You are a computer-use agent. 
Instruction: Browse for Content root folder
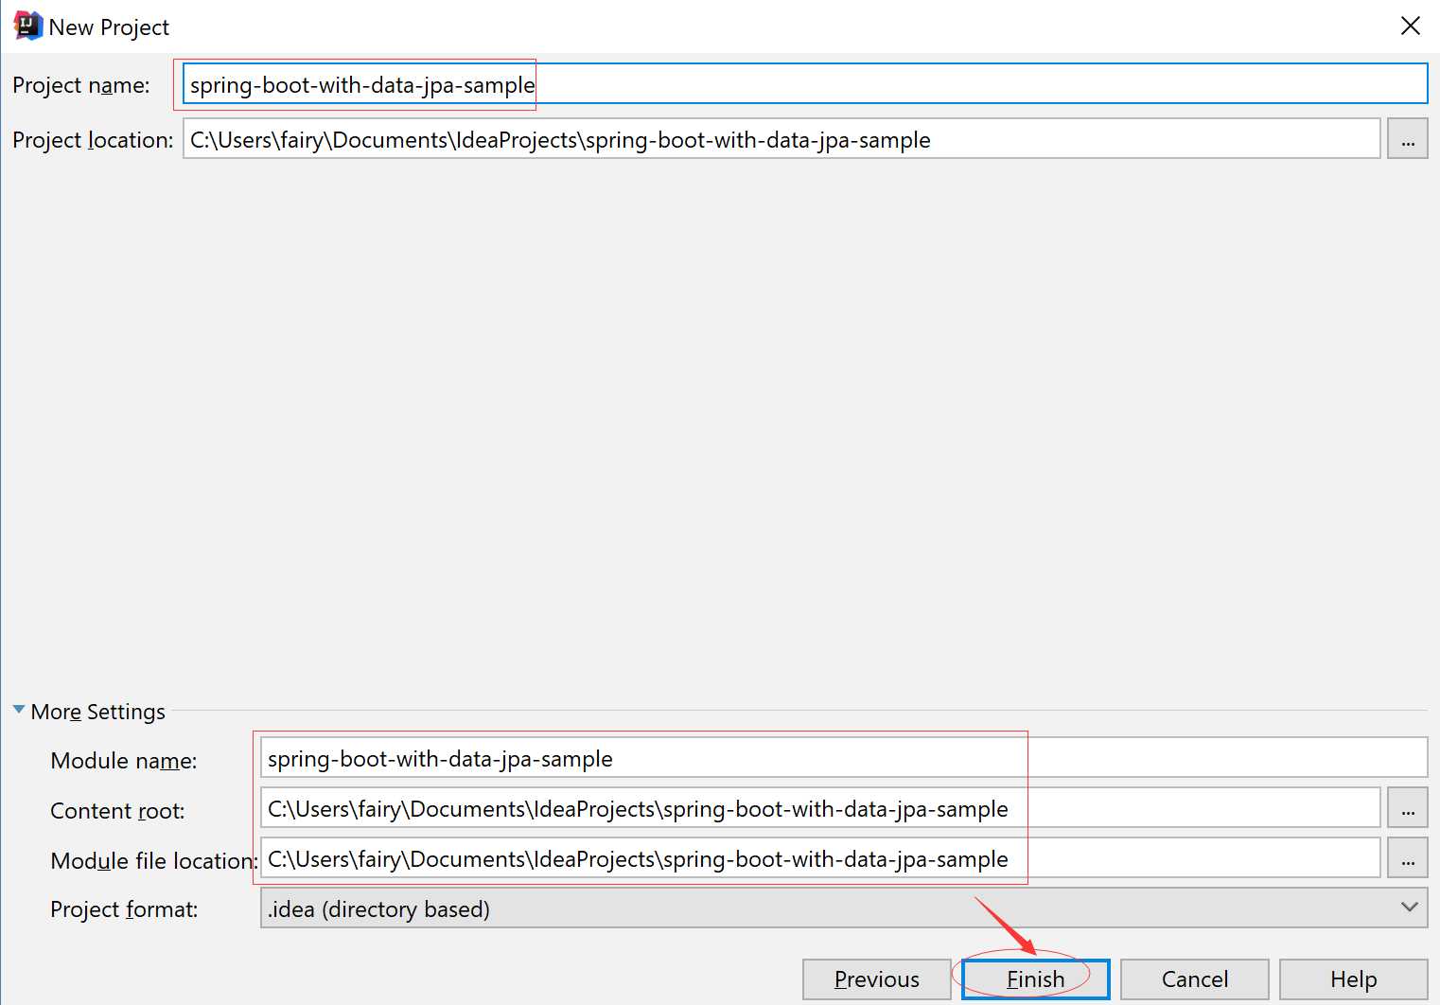[1408, 808]
